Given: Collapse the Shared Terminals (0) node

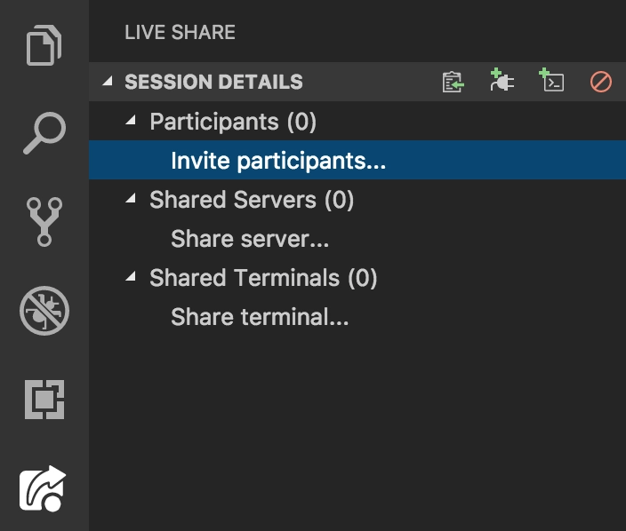Looking at the screenshot, I should (x=131, y=276).
